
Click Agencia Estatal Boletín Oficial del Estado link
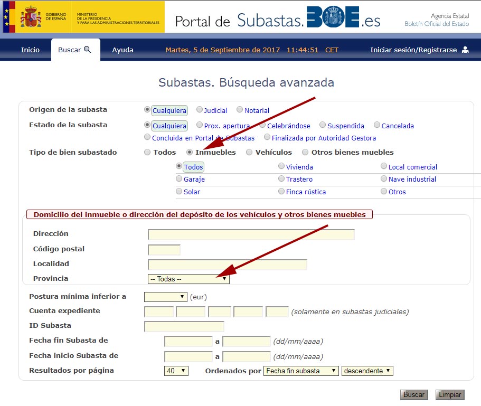(437, 20)
